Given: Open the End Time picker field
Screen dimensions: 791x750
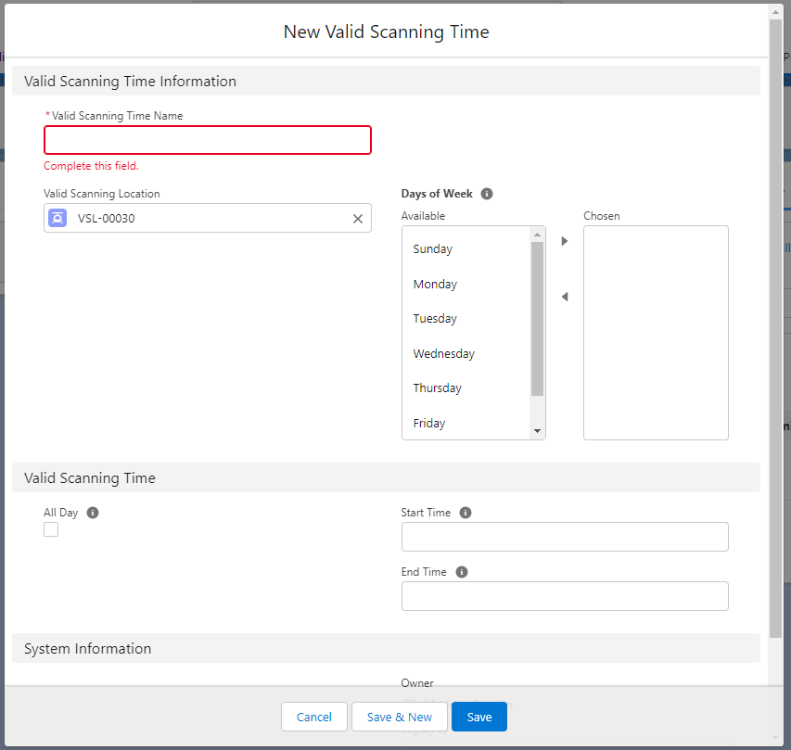Looking at the screenshot, I should (x=565, y=596).
